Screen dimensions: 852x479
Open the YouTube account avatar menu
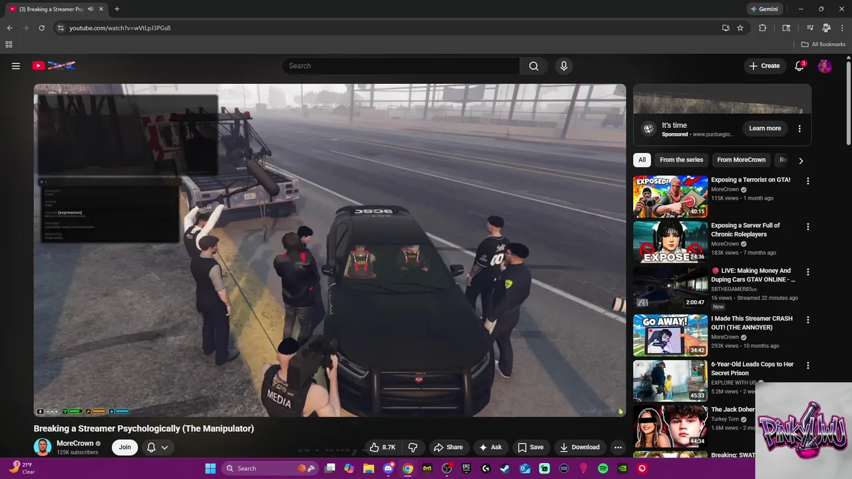pos(825,66)
